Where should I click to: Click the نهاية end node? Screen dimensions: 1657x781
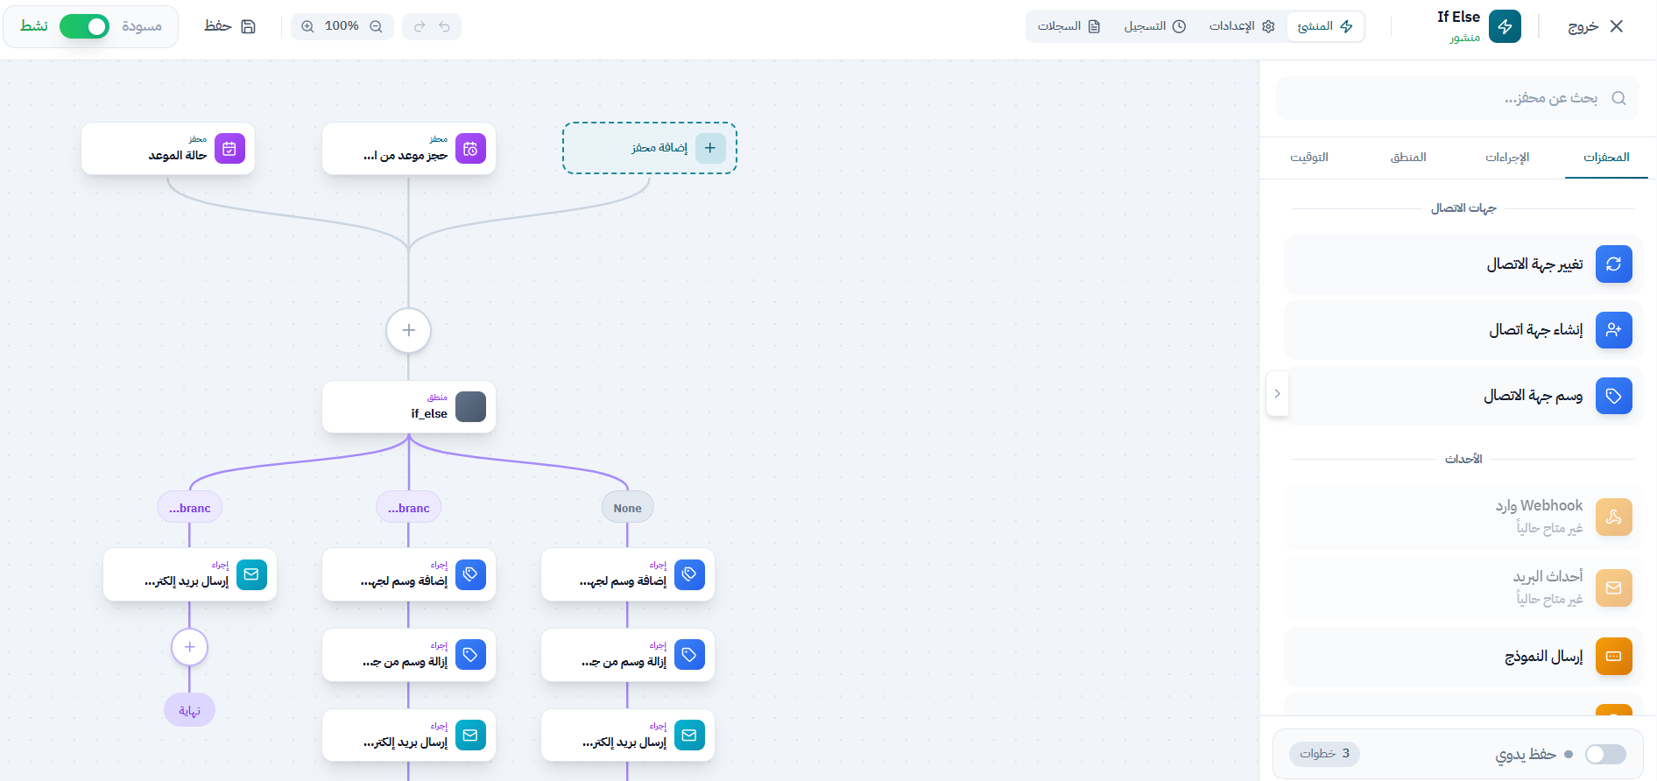click(189, 710)
